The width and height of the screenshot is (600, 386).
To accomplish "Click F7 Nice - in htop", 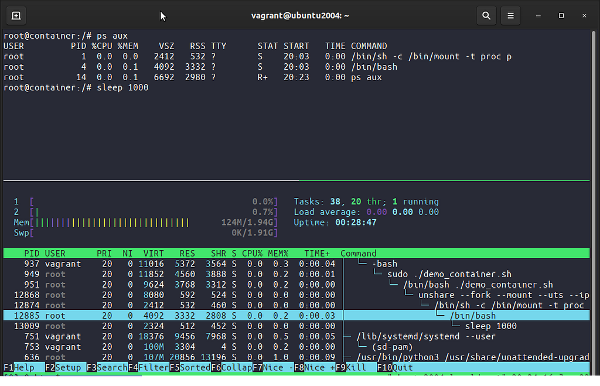I will (273, 368).
